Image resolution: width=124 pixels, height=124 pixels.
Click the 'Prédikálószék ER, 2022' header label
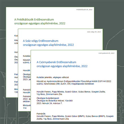(x=84, y=10)
